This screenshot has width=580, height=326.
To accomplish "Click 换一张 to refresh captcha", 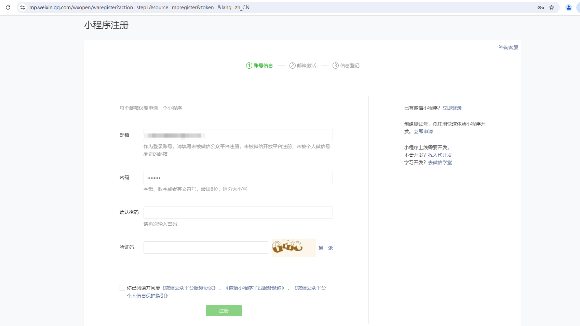I will (x=325, y=248).
